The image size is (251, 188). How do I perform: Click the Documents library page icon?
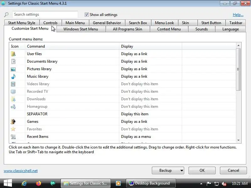(13, 61)
